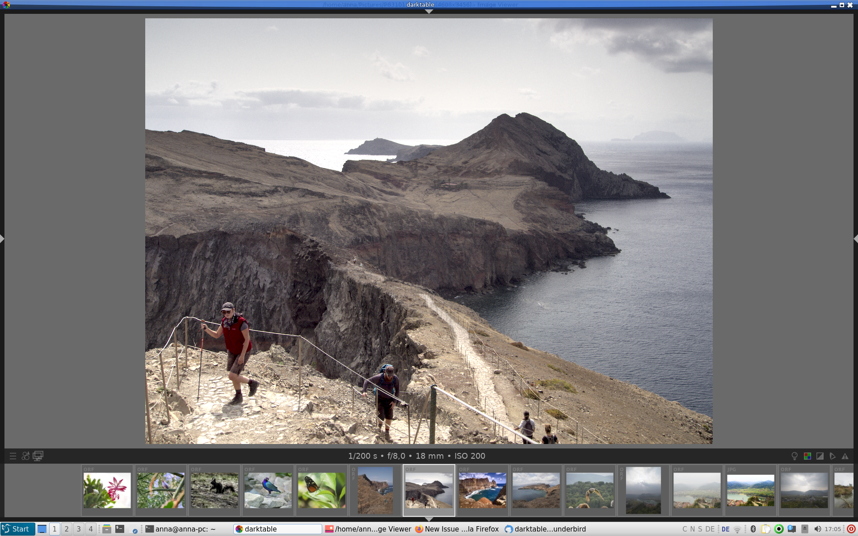
Task: Expand the right side panel
Action: tap(855, 239)
